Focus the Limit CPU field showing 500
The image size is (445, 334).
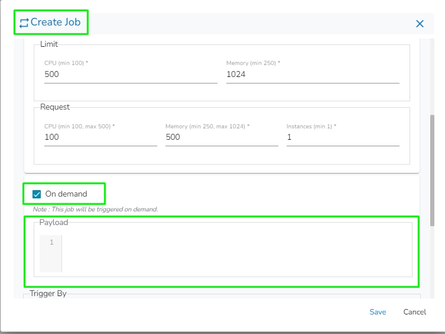130,75
